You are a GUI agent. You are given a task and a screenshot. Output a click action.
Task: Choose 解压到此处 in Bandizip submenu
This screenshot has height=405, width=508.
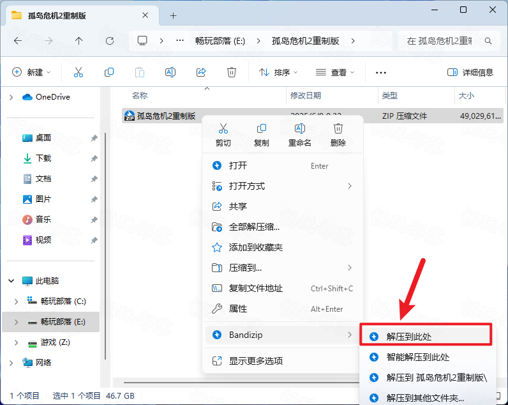coord(426,337)
